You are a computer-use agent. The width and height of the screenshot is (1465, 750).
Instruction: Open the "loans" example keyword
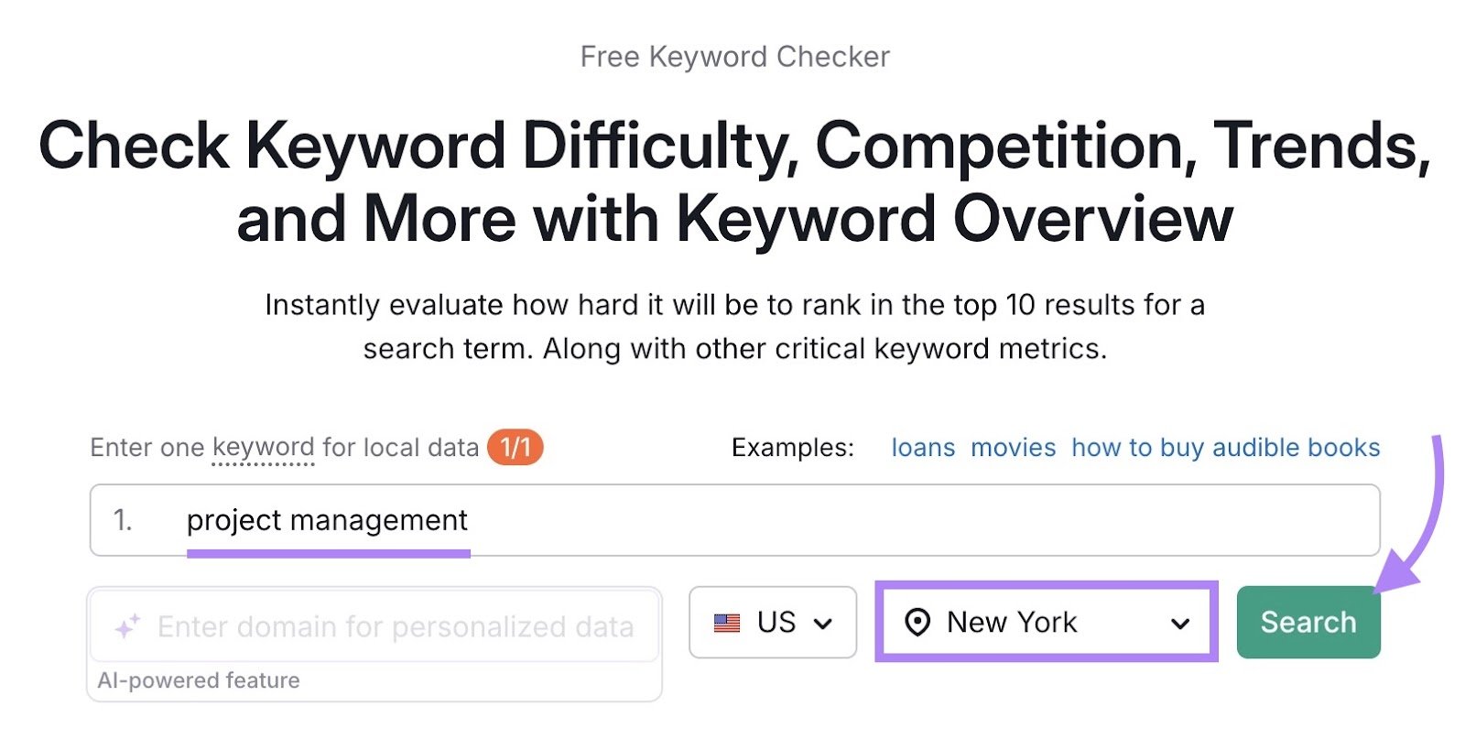coord(923,448)
